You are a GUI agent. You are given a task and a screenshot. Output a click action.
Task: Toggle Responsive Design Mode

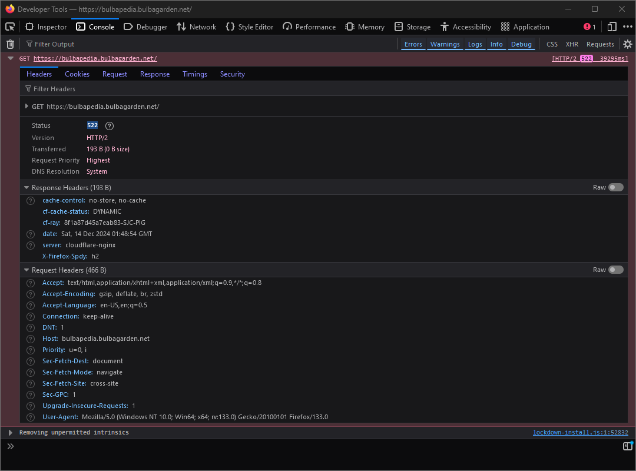click(611, 26)
